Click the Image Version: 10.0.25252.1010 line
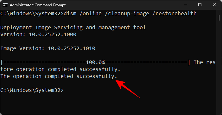The image size is (222, 115). [x=48, y=48]
